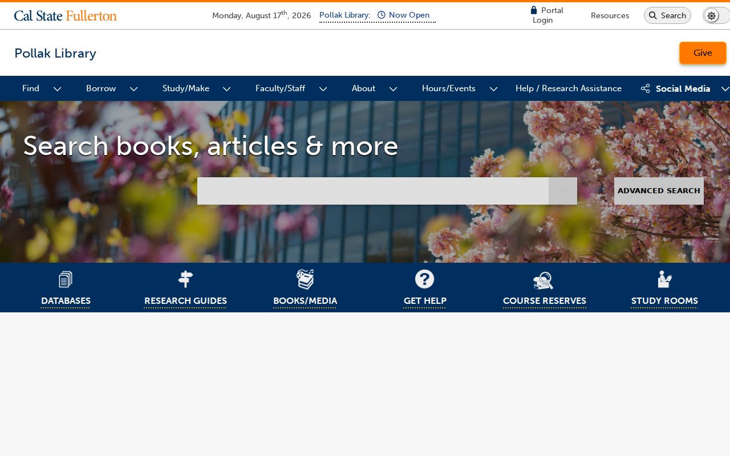This screenshot has width=730, height=456.
Task: Click the orange Give button
Action: 703,53
